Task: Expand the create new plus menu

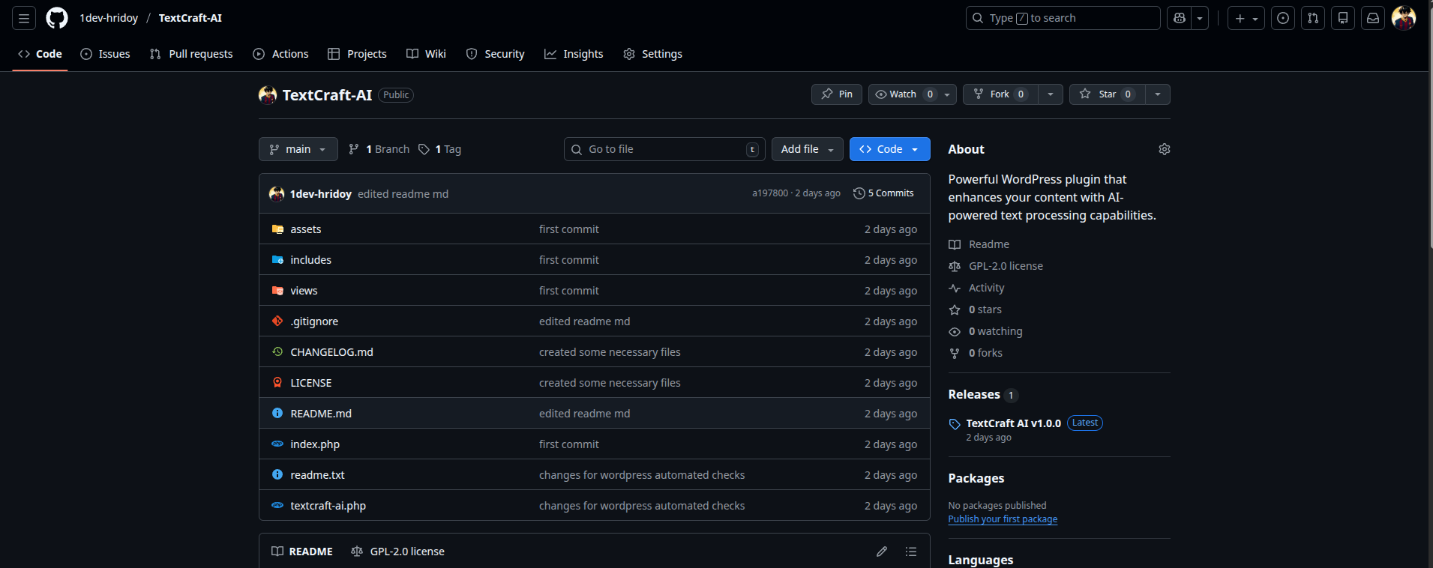Action: (1246, 18)
